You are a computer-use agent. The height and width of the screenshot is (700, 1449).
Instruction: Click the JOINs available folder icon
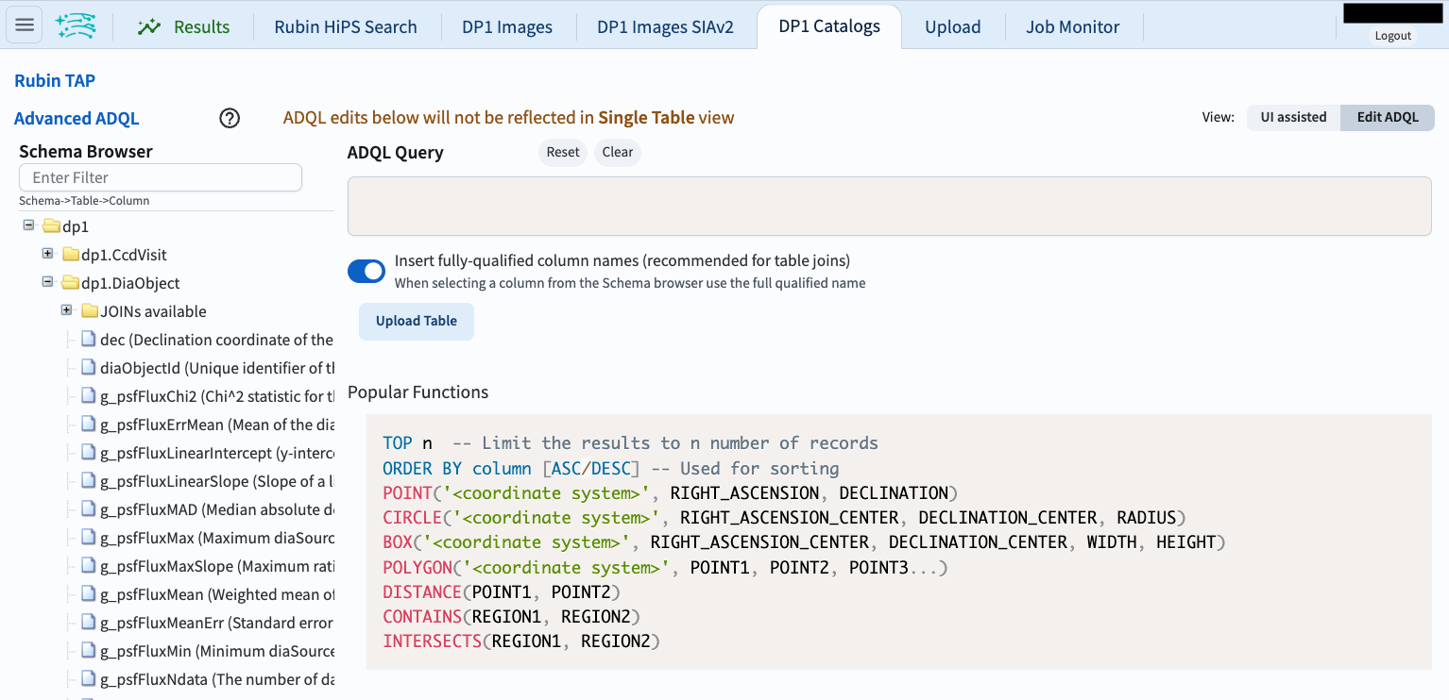pos(88,311)
